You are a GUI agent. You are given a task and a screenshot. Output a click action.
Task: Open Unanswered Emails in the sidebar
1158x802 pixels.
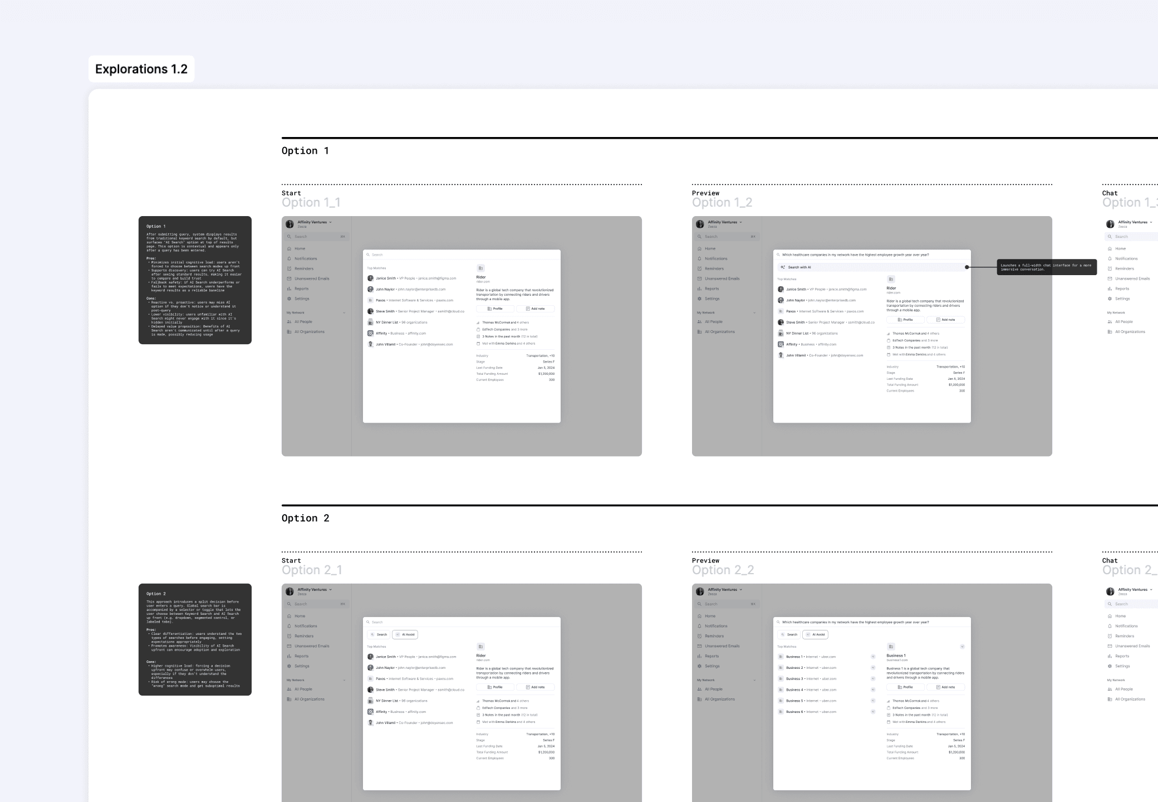point(289,278)
